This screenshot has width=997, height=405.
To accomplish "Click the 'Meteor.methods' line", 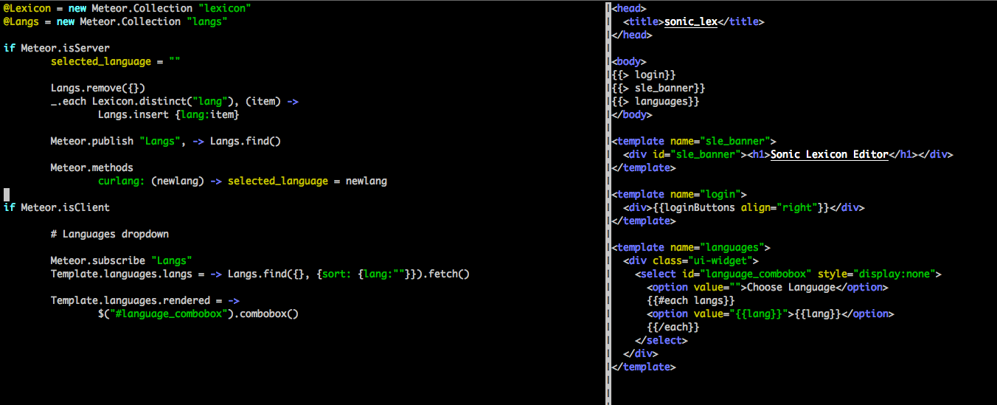I will tap(91, 167).
